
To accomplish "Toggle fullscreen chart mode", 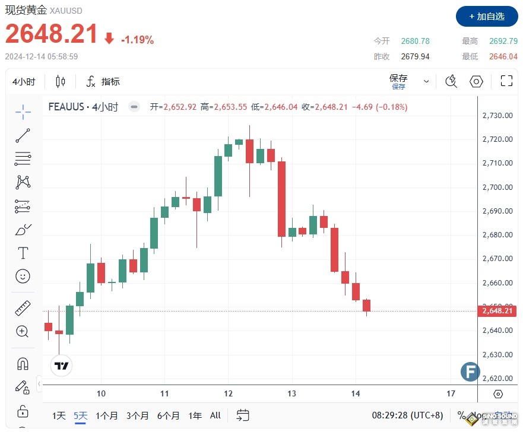I will tap(506, 81).
